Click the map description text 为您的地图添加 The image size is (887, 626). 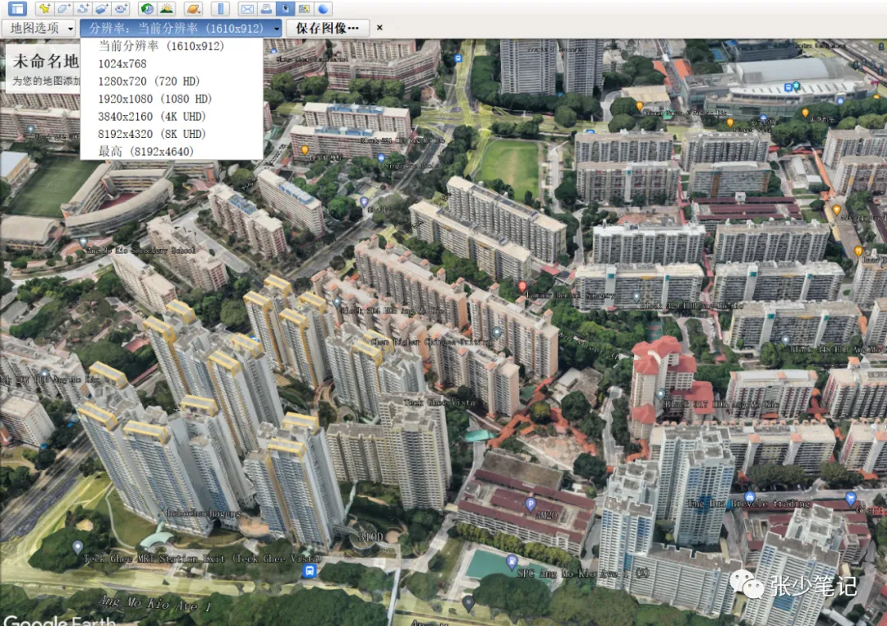coord(46,81)
